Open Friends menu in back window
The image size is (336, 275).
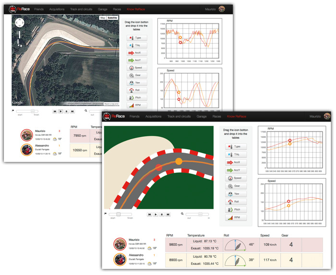pyautogui.click(x=39, y=9)
